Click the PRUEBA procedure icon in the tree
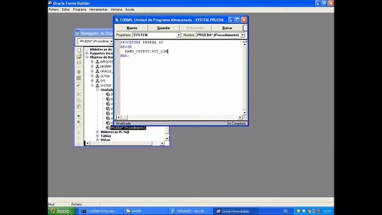The width and height of the screenshot is (382, 215). (108, 128)
